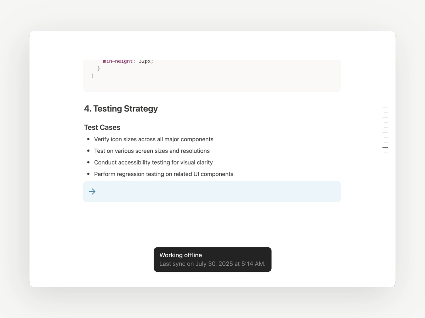The height and width of the screenshot is (318, 425).
Task: Click the second outline indicator line on the right
Action: pyautogui.click(x=385, y=112)
